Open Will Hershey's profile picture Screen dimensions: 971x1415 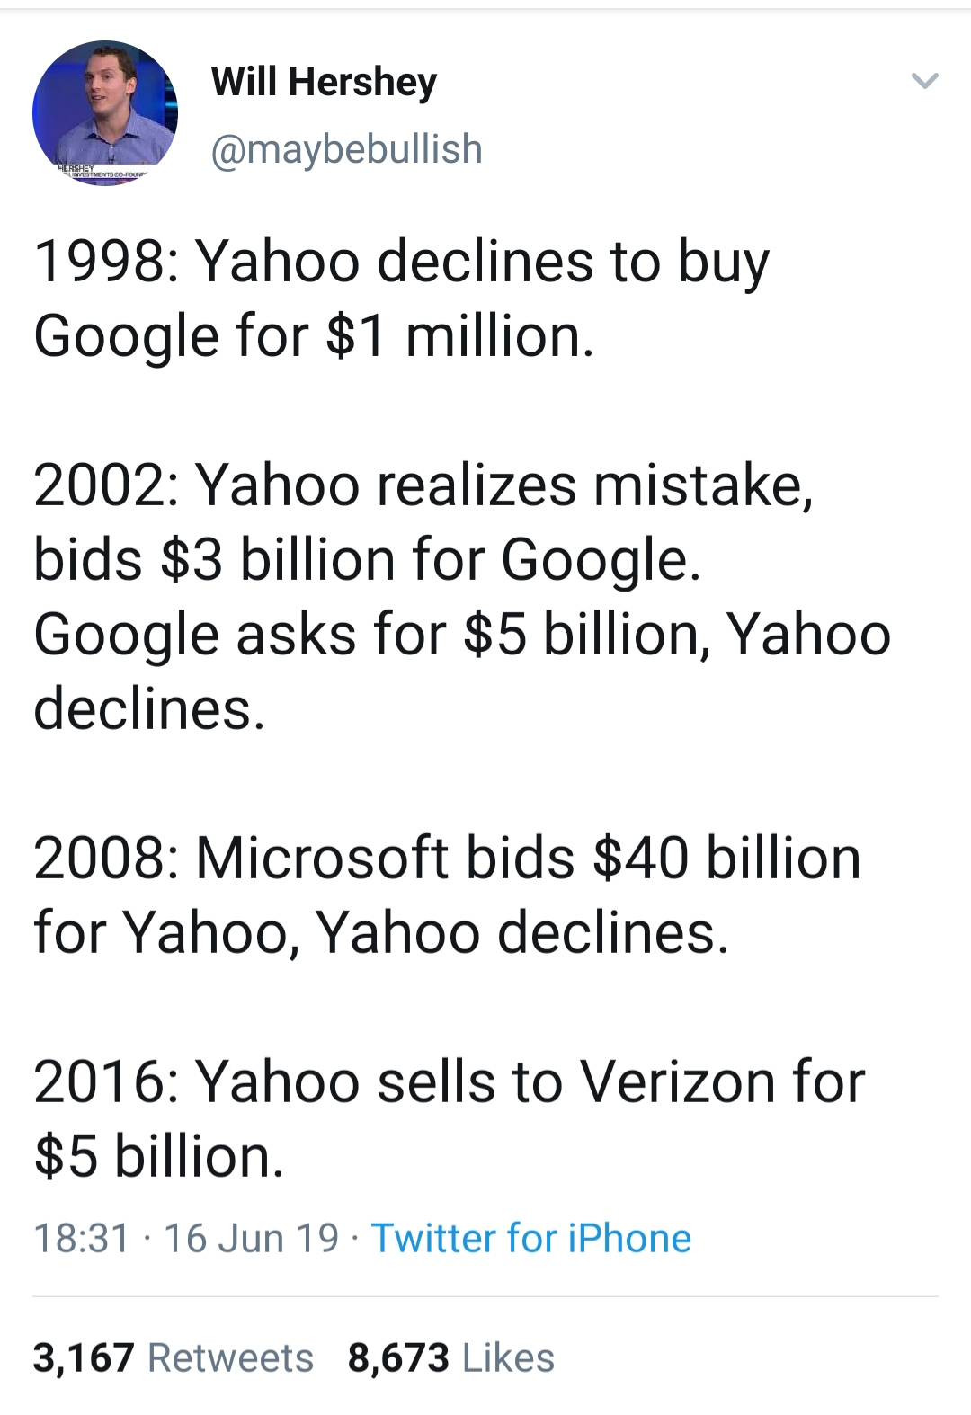105,113
